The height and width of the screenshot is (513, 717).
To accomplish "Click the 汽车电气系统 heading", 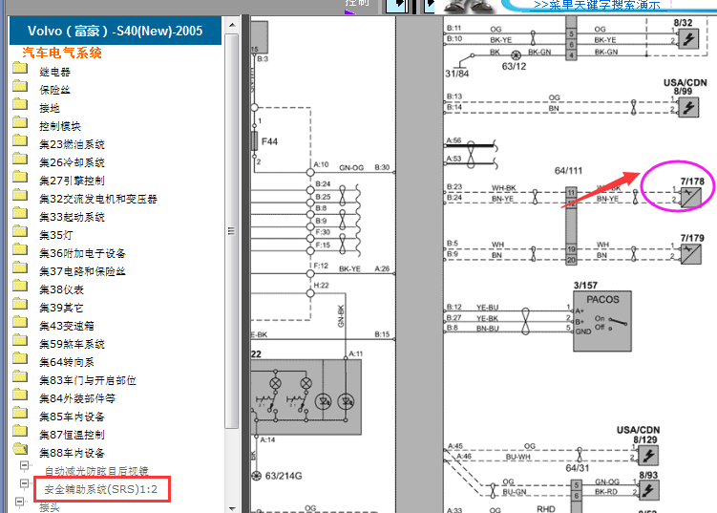I will point(62,53).
